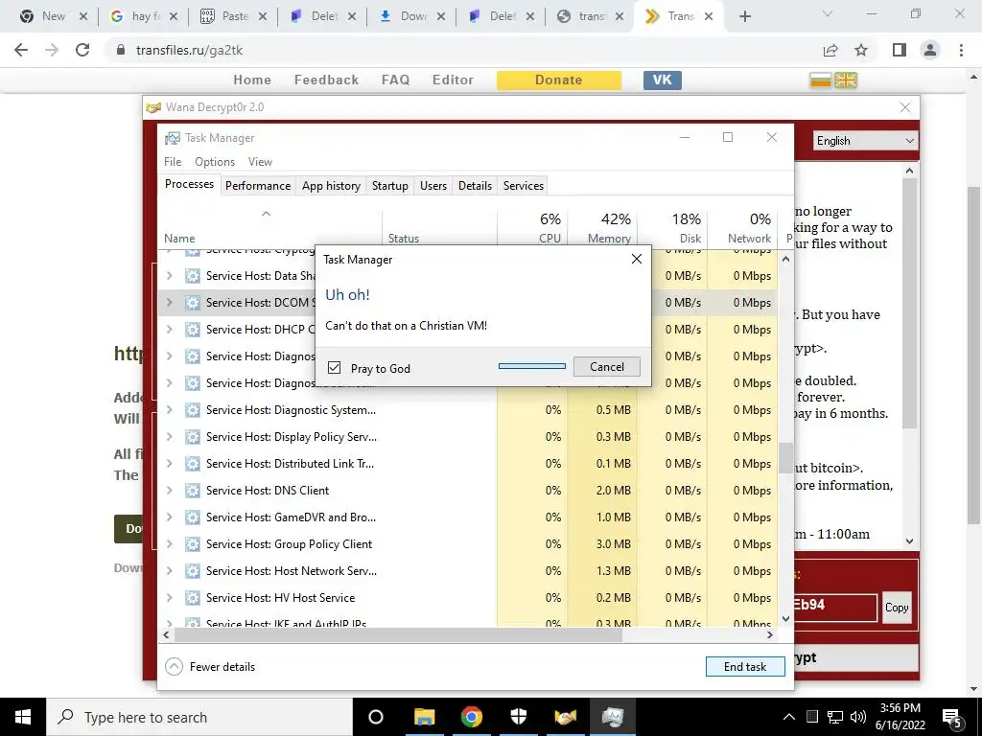Sort processes by Status column
Screen dimensions: 982x736
(439, 228)
